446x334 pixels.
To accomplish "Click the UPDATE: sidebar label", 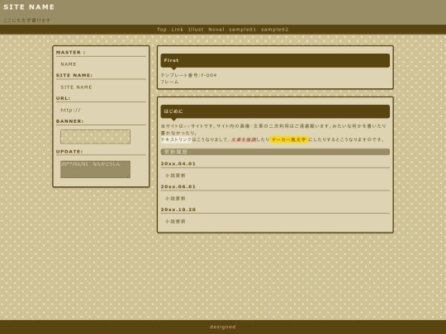I will coord(69,152).
